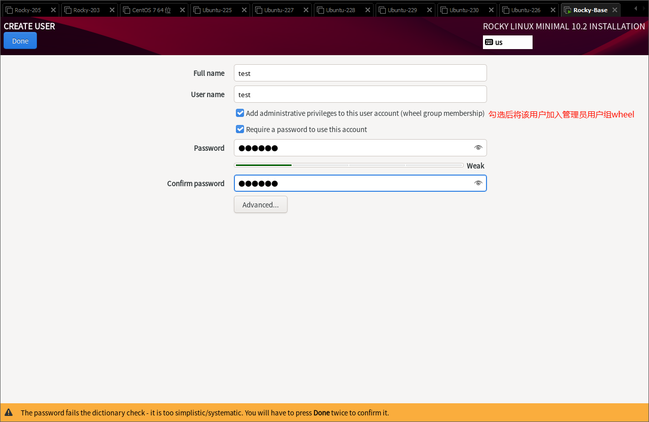Click the dictionary check warning message

click(x=205, y=413)
